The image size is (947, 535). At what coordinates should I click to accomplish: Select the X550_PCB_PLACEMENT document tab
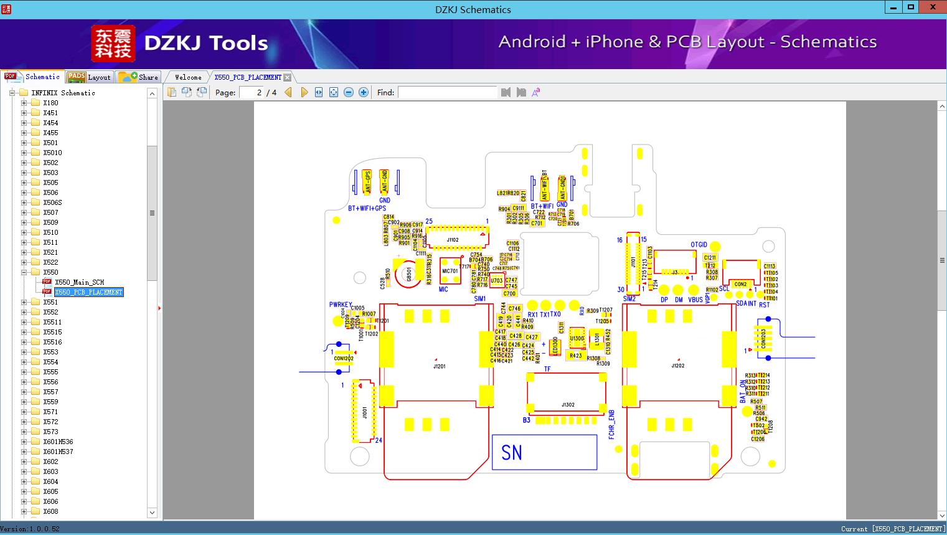click(x=248, y=77)
